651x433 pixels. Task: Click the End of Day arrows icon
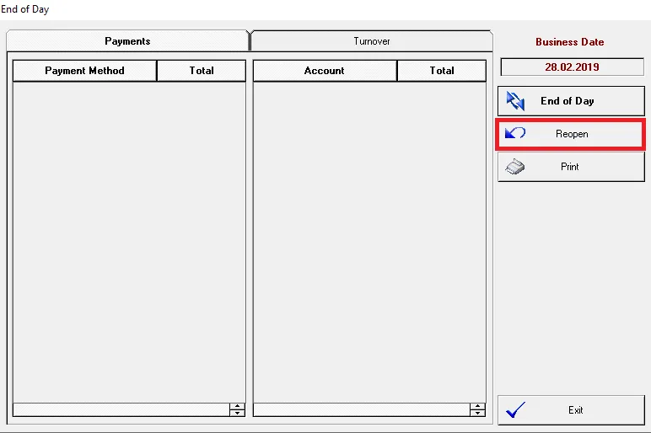(515, 101)
